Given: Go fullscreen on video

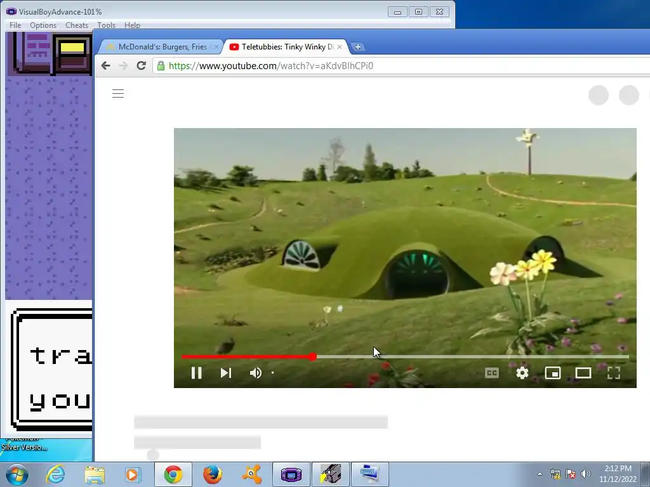Looking at the screenshot, I should tap(614, 373).
